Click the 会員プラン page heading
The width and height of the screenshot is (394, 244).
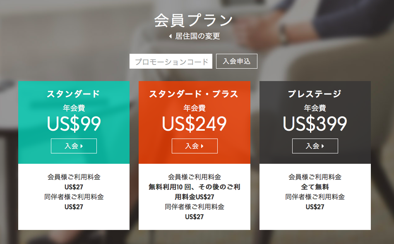(194, 20)
